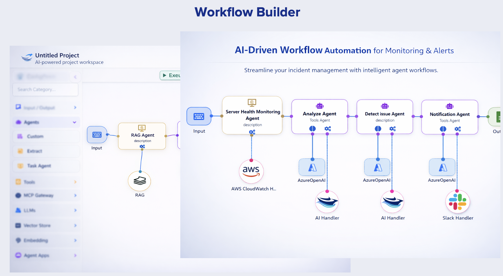Select the Task Agent option in the sidebar
The image size is (503, 276).
(x=46, y=166)
